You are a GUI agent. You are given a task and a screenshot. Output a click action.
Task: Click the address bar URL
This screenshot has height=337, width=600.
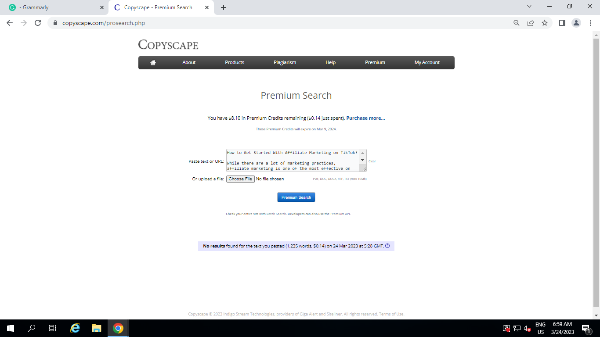(x=104, y=23)
